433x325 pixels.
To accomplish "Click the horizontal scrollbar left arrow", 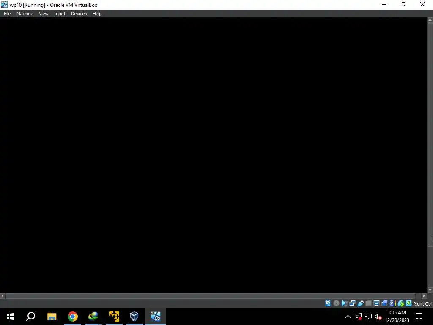I will tap(3, 296).
